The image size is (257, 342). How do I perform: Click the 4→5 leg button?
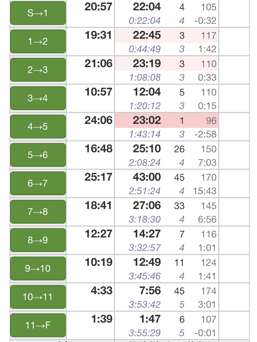(x=38, y=127)
